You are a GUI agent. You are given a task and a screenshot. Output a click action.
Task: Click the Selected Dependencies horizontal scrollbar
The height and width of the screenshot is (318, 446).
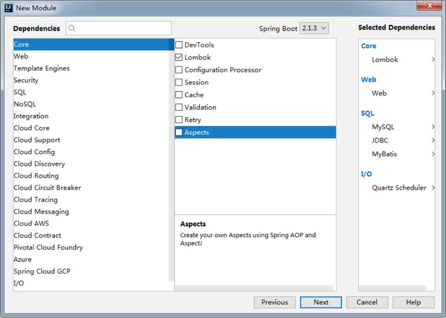(392, 288)
